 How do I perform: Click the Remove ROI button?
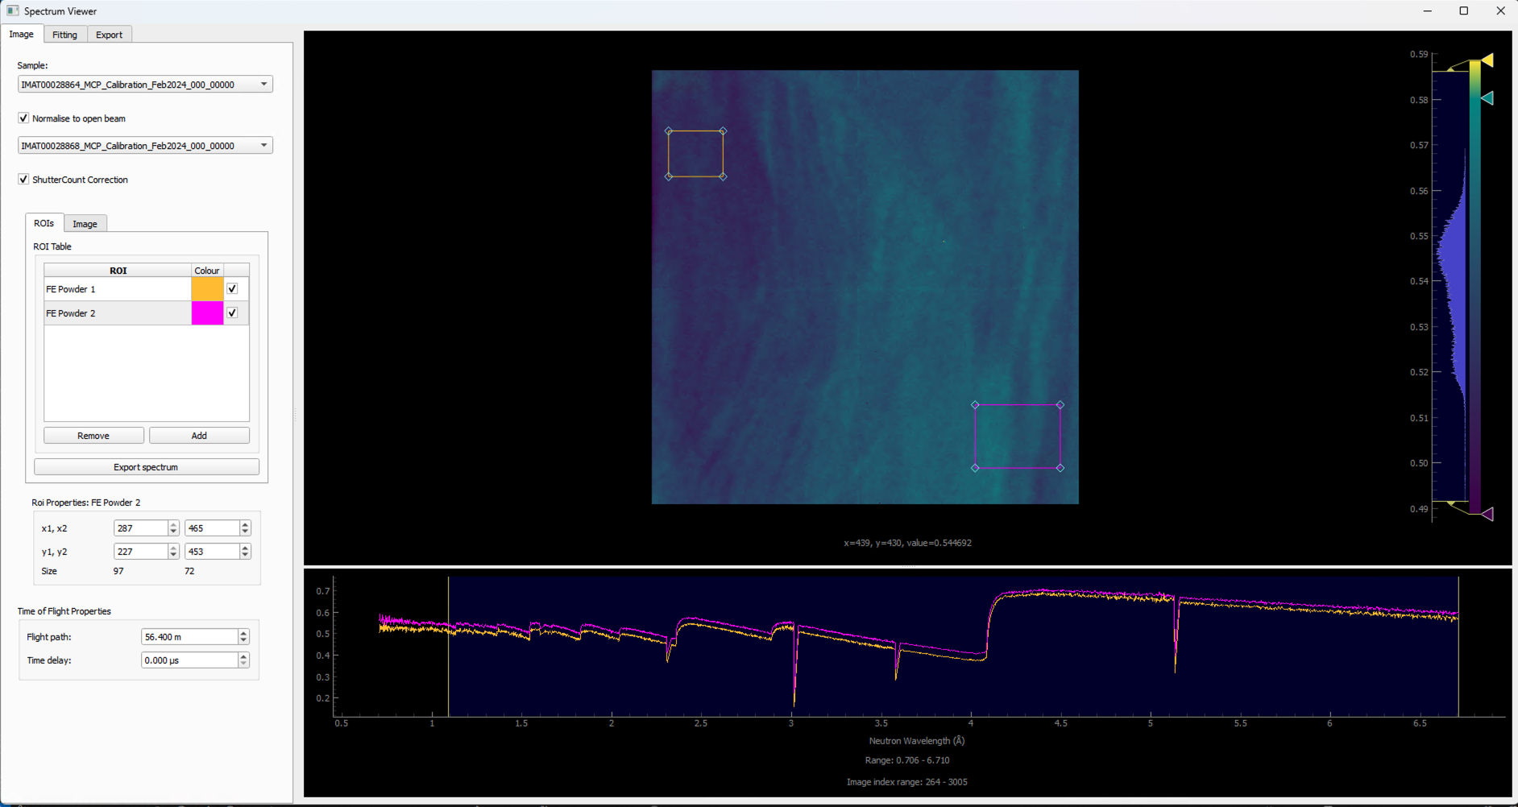pos(93,436)
